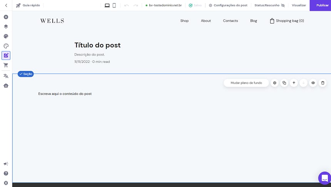Screen dimensions: 331x187
Task: Open the settings gear in sidebar
Action: click(x=6, y=183)
